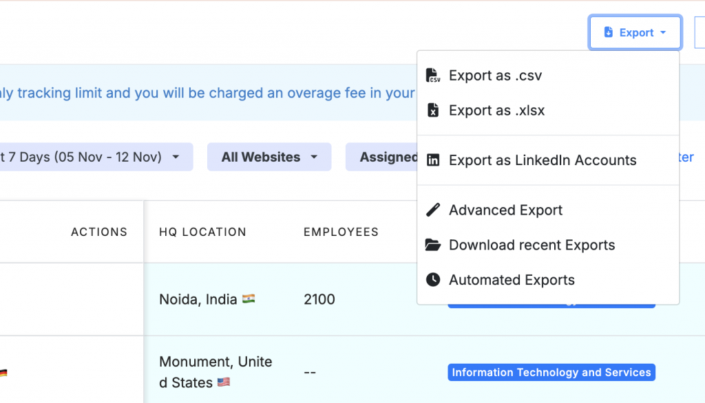
Task: Click the pencil icon for Advanced Export
Action: (433, 210)
